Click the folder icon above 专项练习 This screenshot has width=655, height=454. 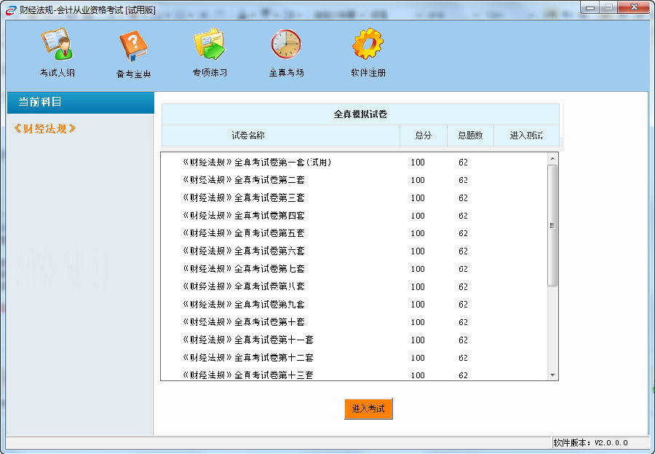[x=208, y=44]
